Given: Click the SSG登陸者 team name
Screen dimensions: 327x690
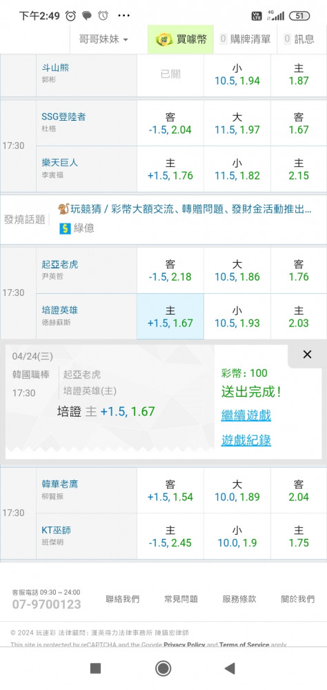Looking at the screenshot, I should (x=63, y=117).
